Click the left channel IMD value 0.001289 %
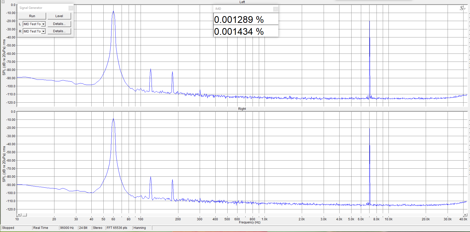Image resolution: width=470 pixels, height=232 pixels. [x=239, y=20]
